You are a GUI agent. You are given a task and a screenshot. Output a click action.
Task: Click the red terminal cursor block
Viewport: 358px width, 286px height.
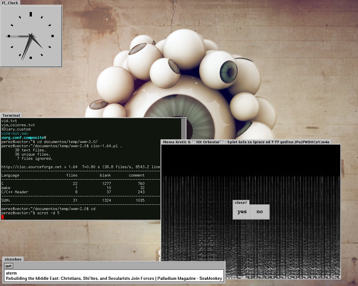tap(3, 217)
